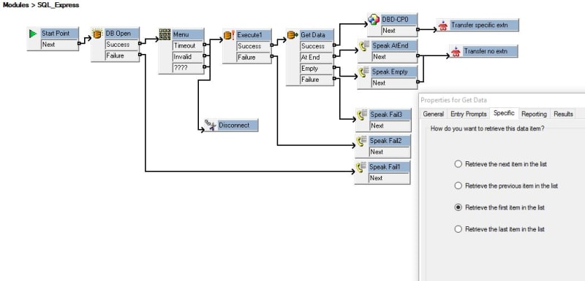Image resolution: width=585 pixels, height=281 pixels.
Task: Click the Menu Invalid result
Action: pos(188,57)
